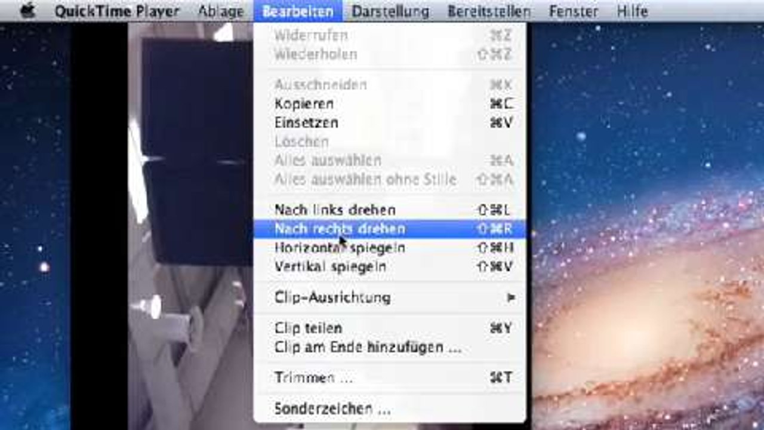Open the Ablage menu
Viewport: 764px width, 430px height.
(221, 11)
